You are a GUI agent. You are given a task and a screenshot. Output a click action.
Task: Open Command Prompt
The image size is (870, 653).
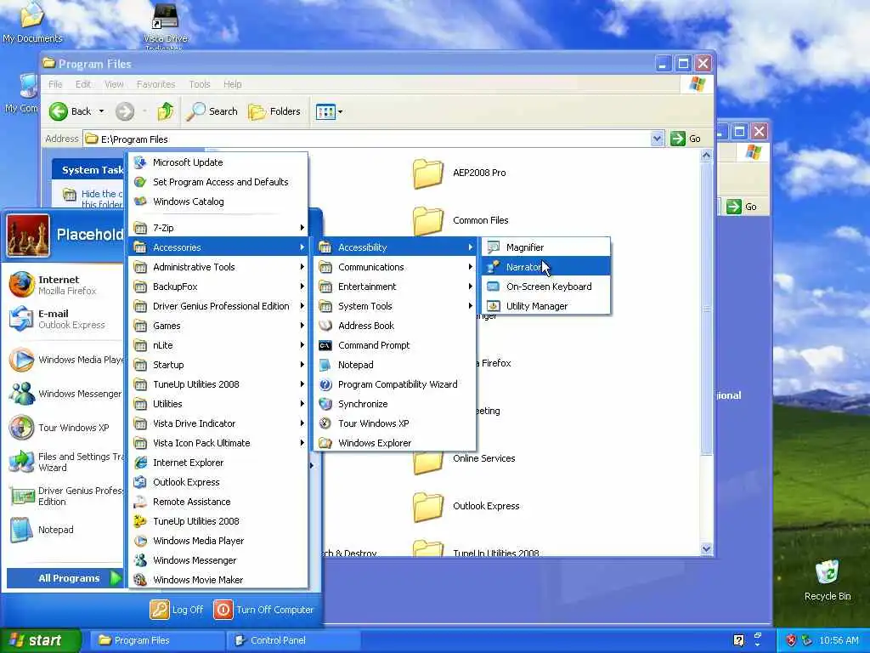(396, 345)
